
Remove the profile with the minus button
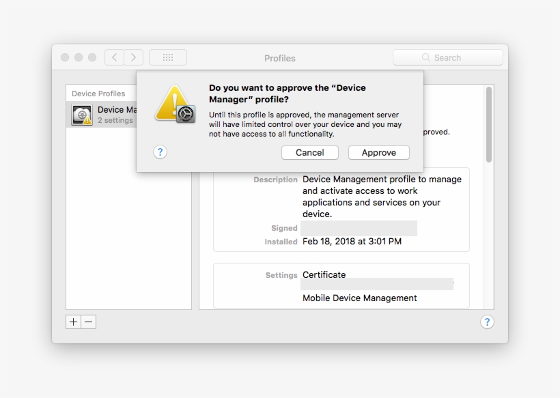[89, 322]
